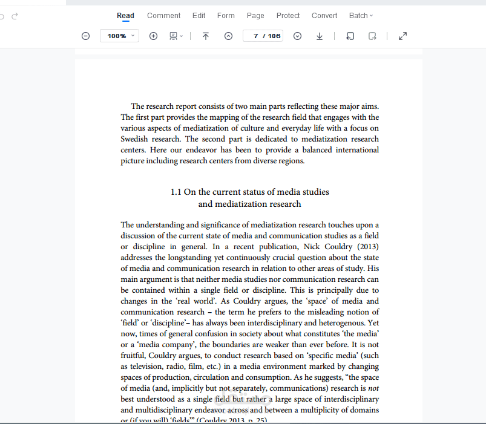This screenshot has width=486, height=424.
Task: Click the redo arrow icon
Action: coord(15,16)
